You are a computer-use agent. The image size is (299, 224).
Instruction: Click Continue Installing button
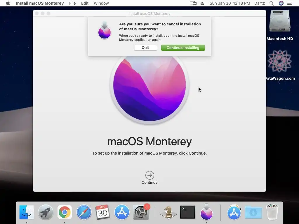click(x=183, y=48)
